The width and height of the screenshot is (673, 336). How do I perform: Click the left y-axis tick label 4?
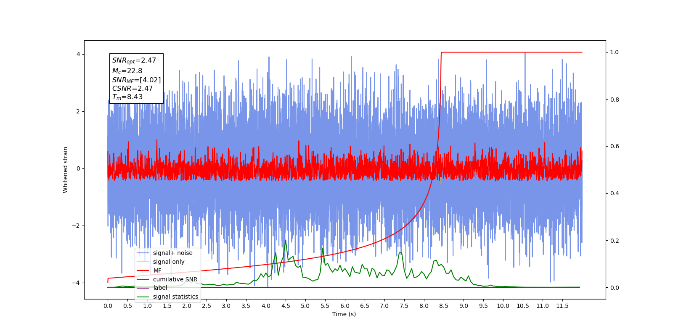(x=78, y=54)
